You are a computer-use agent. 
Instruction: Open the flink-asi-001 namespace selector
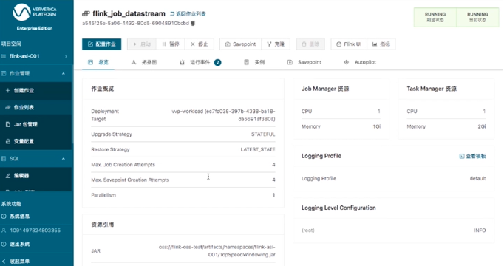pyautogui.click(x=35, y=56)
